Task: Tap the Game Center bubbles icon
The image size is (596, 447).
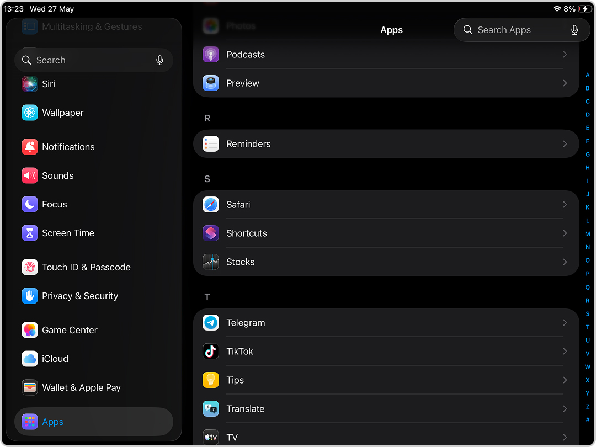Action: (30, 330)
